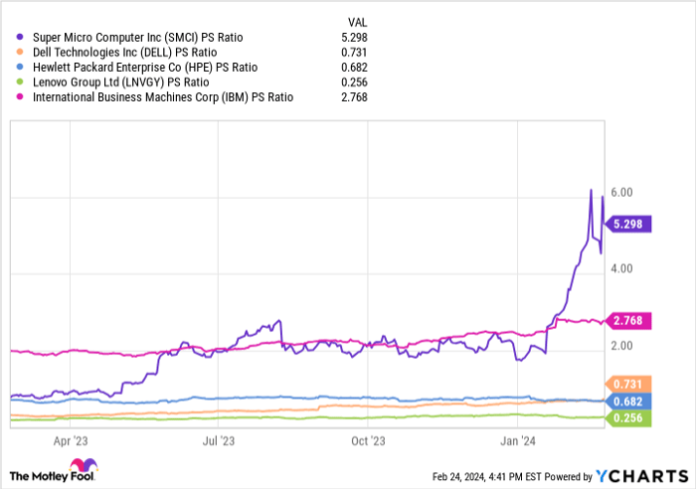Click the pink IBM legend dot
Screen dimensions: 696x489
click(x=20, y=96)
